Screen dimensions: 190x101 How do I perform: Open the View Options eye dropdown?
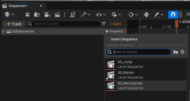pyautogui.click(x=101, y=15)
